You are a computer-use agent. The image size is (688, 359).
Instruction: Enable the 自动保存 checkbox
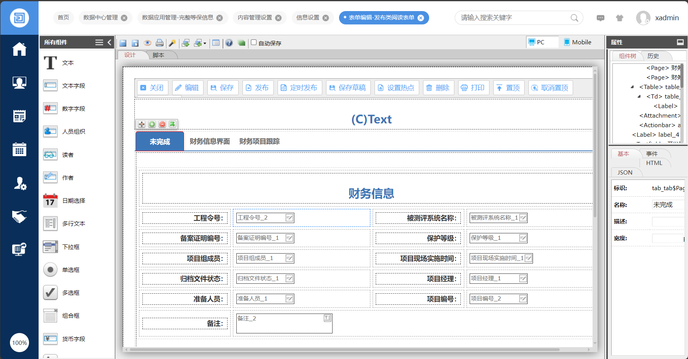pos(254,42)
